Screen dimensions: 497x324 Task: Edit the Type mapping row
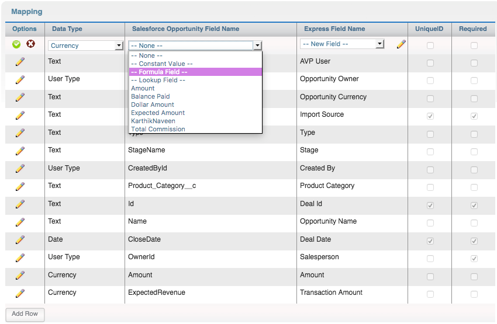tap(20, 133)
